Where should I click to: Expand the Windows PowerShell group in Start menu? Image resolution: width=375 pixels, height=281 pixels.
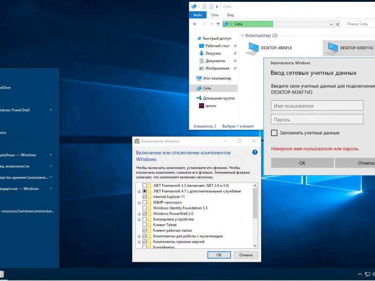51,110
